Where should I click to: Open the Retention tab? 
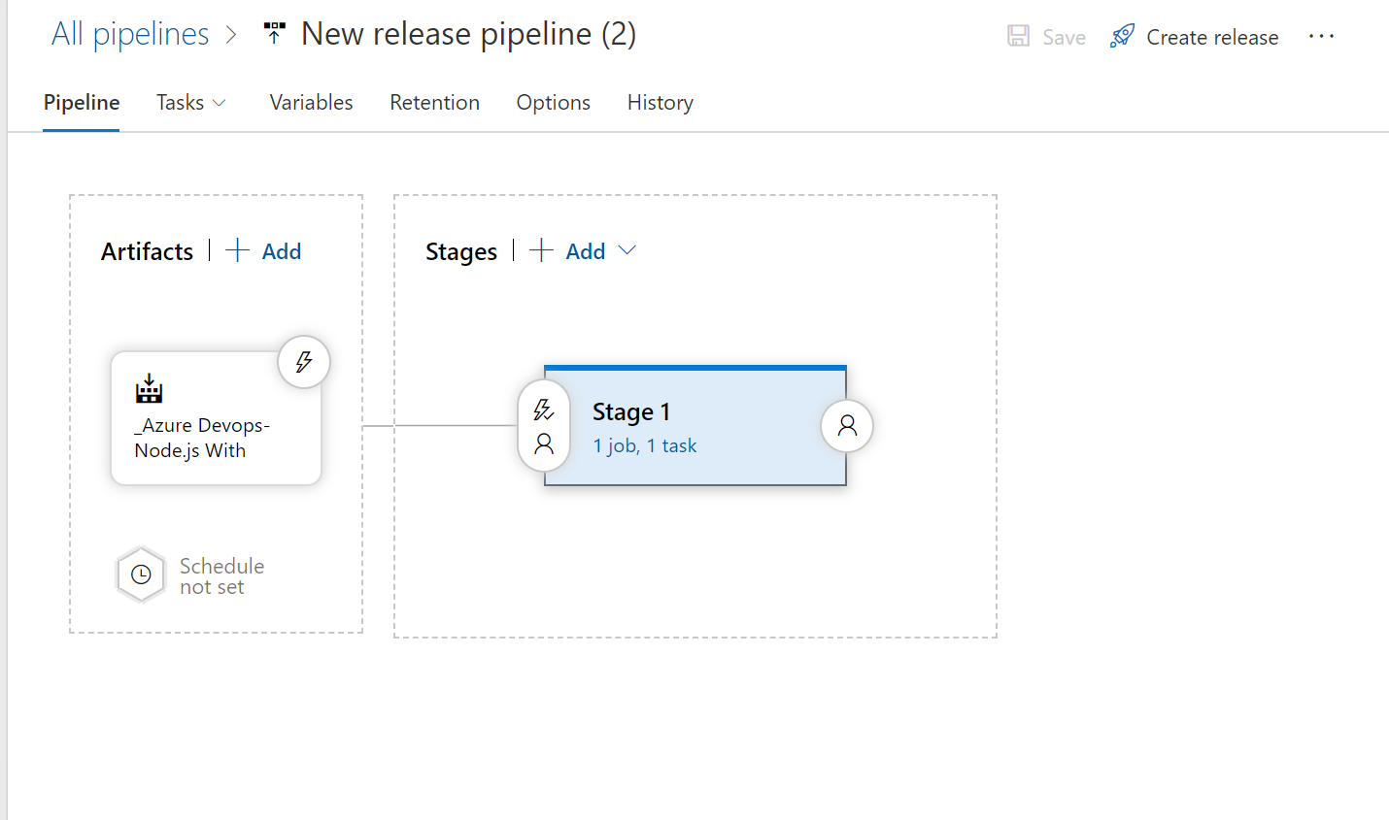click(x=434, y=102)
